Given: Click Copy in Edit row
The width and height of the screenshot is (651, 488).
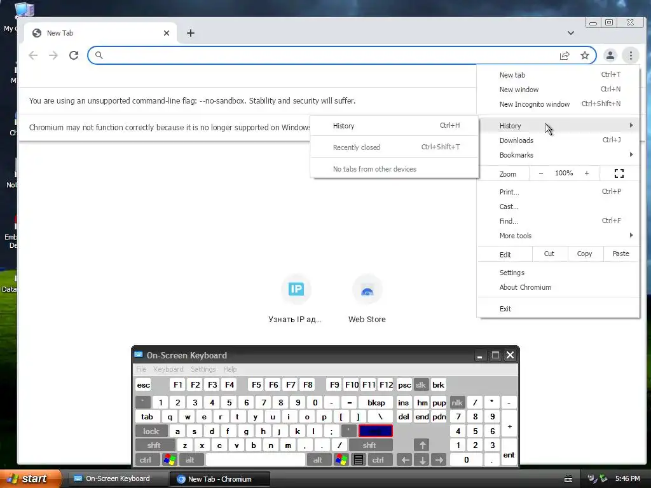Looking at the screenshot, I should click(585, 254).
